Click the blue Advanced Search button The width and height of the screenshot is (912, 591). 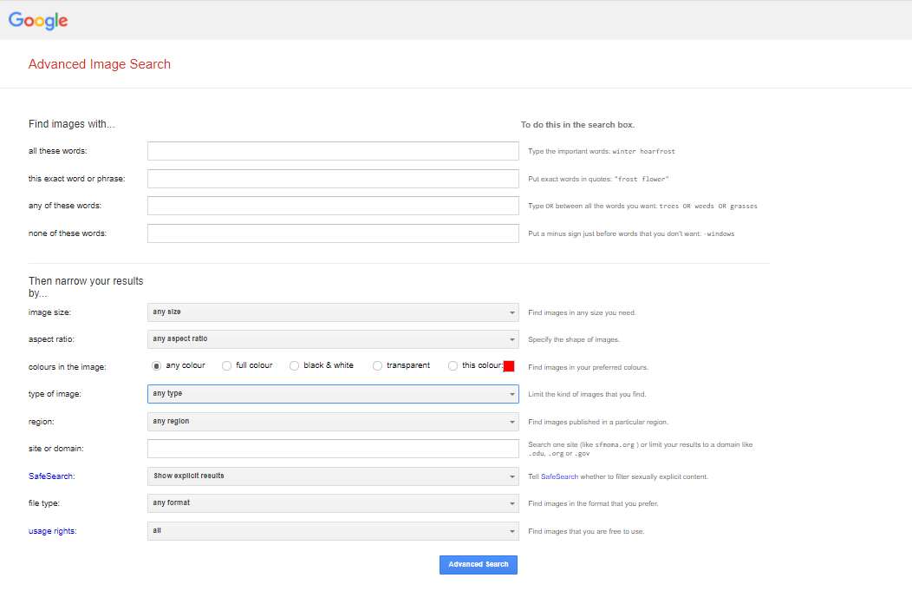tap(478, 564)
